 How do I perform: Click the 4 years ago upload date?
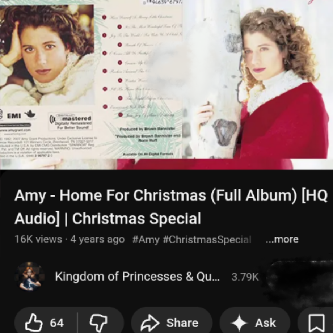coord(97,239)
